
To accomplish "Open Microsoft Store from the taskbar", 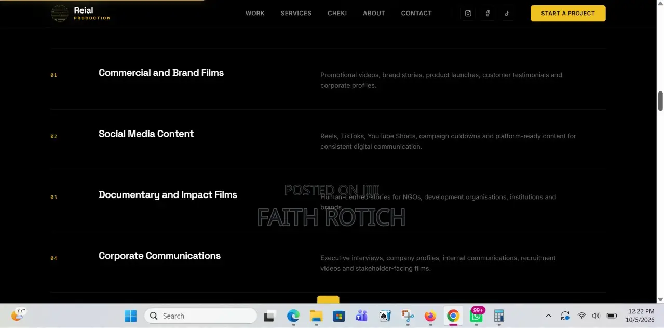I will pyautogui.click(x=339, y=316).
